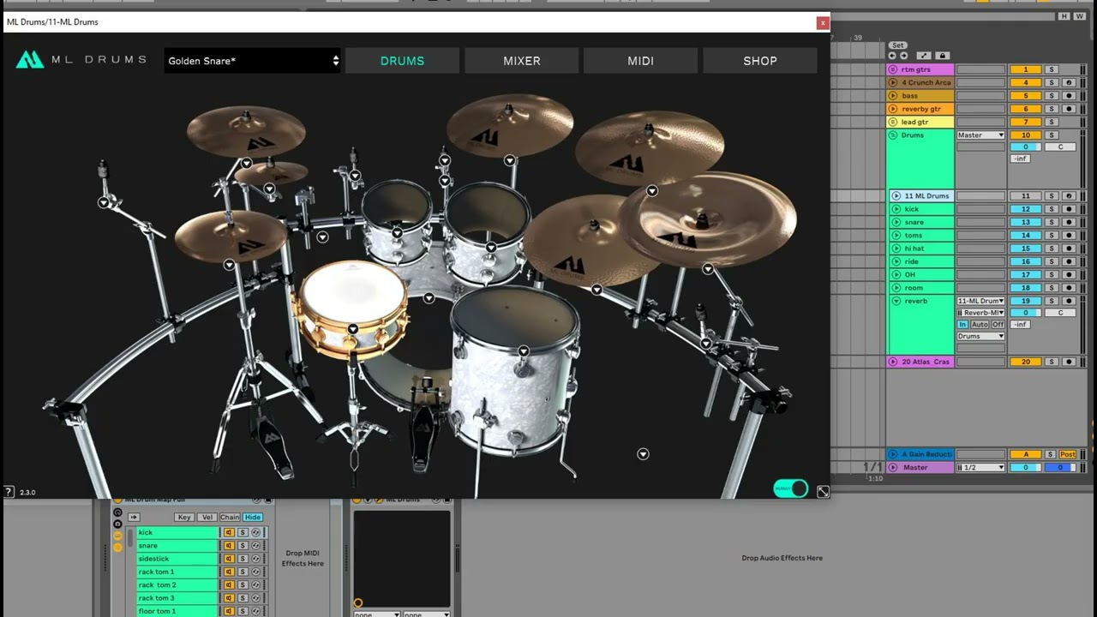Open the 11-ML Drum input dropdown on reverb
This screenshot has height=617, width=1097.
980,302
